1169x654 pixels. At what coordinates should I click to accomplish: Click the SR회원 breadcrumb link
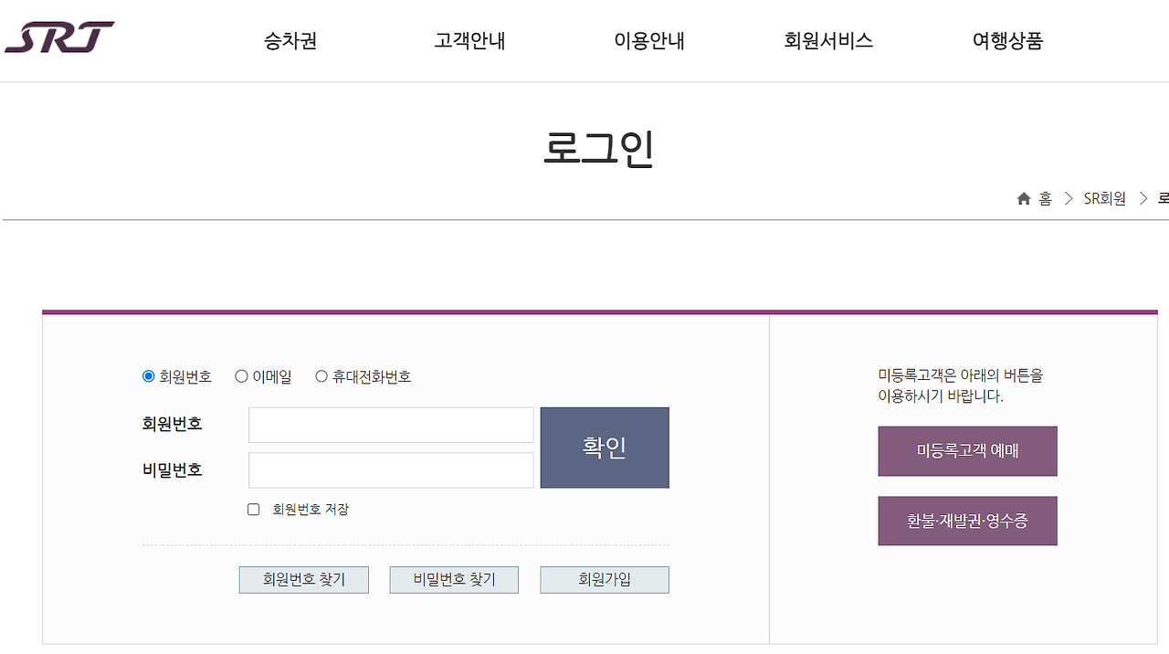pyautogui.click(x=1104, y=198)
